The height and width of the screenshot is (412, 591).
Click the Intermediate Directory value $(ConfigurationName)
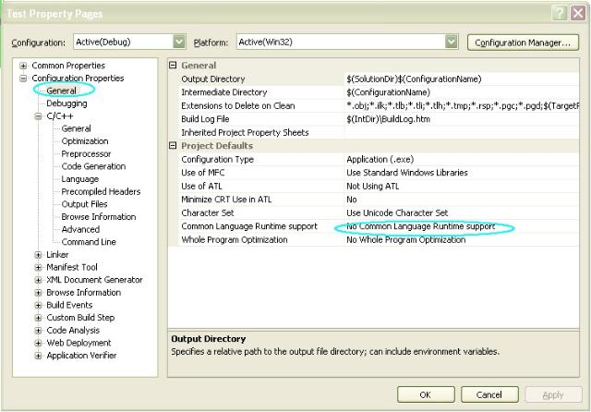tap(388, 92)
